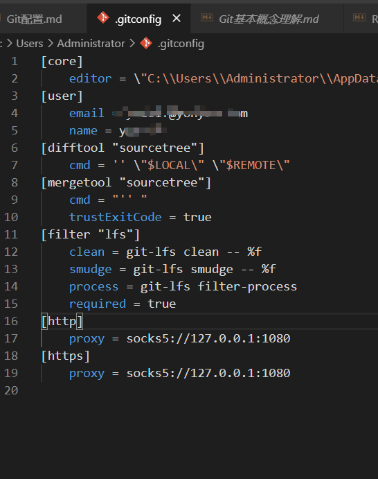Place cursor on [core] section header
This screenshot has height=479, width=378.
click(62, 62)
